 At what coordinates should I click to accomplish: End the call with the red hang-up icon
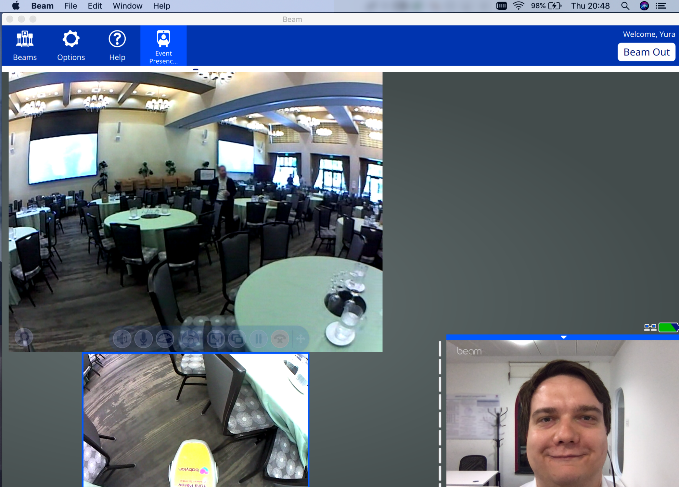tap(280, 339)
